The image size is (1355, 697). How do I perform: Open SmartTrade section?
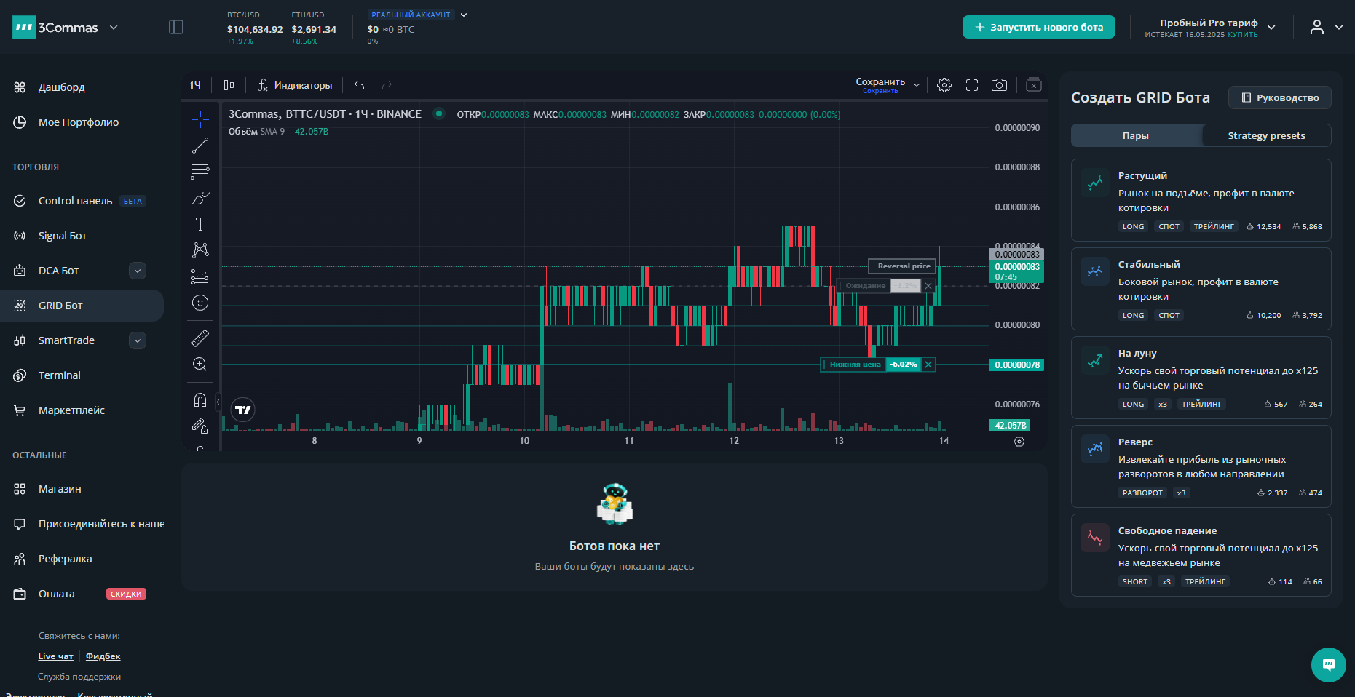[x=66, y=340]
